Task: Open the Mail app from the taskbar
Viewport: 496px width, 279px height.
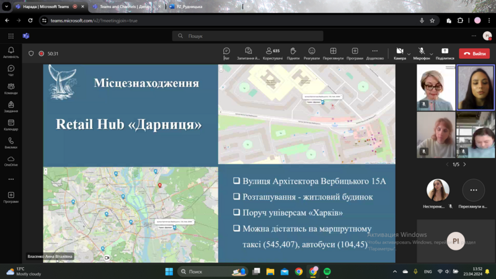Action: pyautogui.click(x=285, y=272)
